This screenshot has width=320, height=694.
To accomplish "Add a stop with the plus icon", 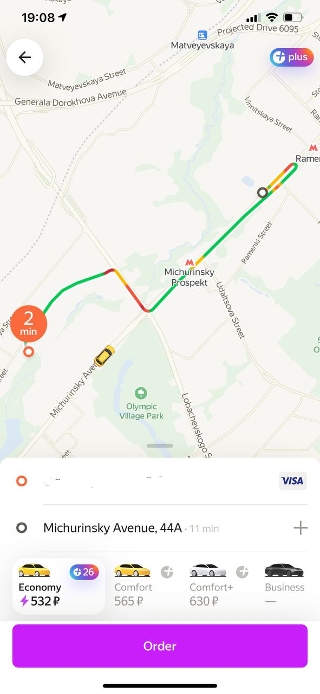I will tap(301, 528).
